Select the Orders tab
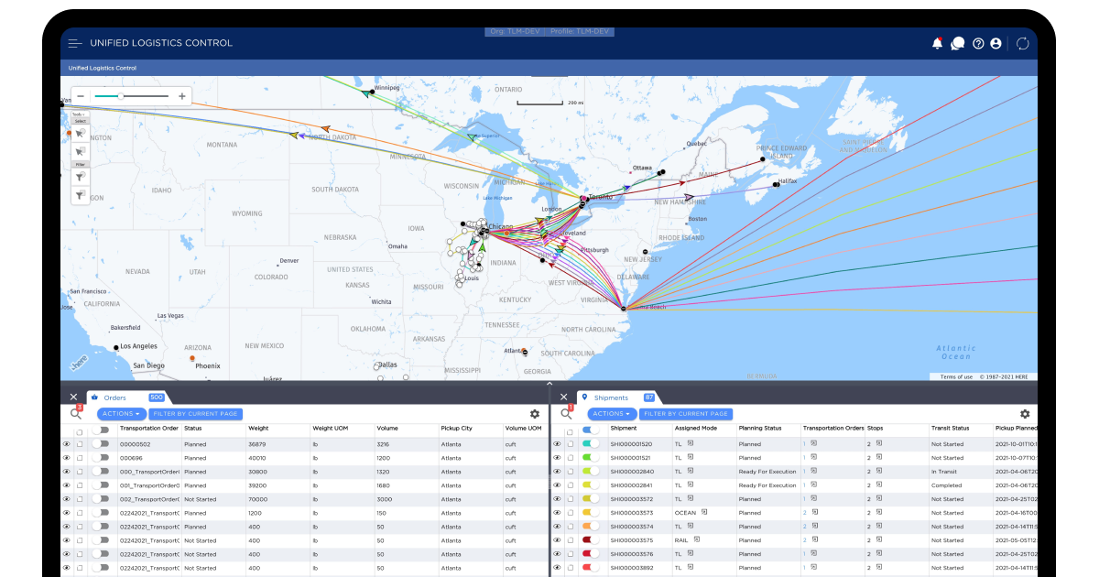The image size is (1099, 577). tap(114, 397)
